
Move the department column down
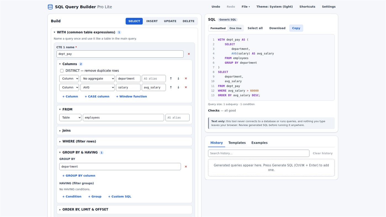[178, 79]
